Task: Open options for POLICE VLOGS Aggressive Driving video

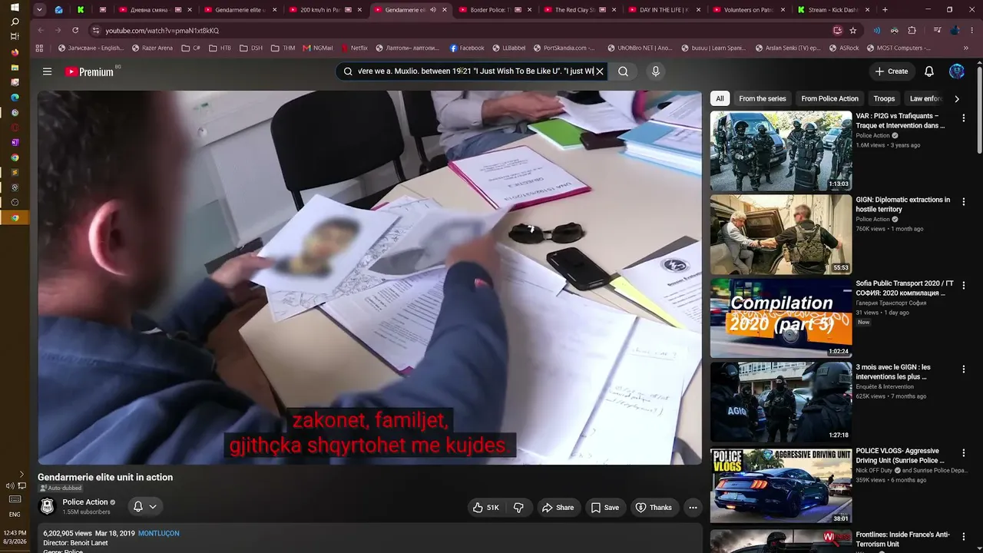Action: (x=963, y=453)
